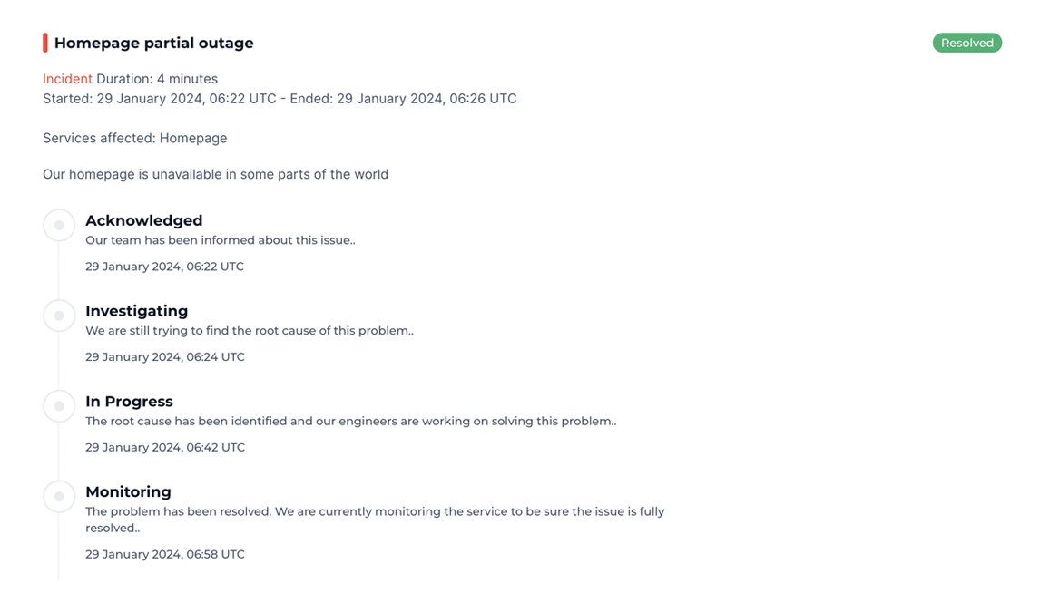Select the In Progress status heading

(x=129, y=402)
